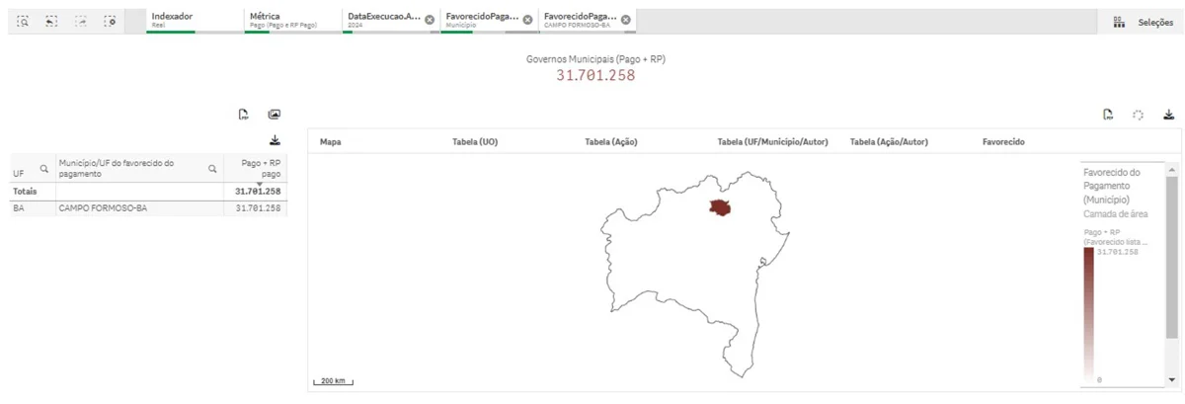Viewport: 1185px width, 404px height.
Task: Click the 200 km map scale bar
Action: coord(333,381)
